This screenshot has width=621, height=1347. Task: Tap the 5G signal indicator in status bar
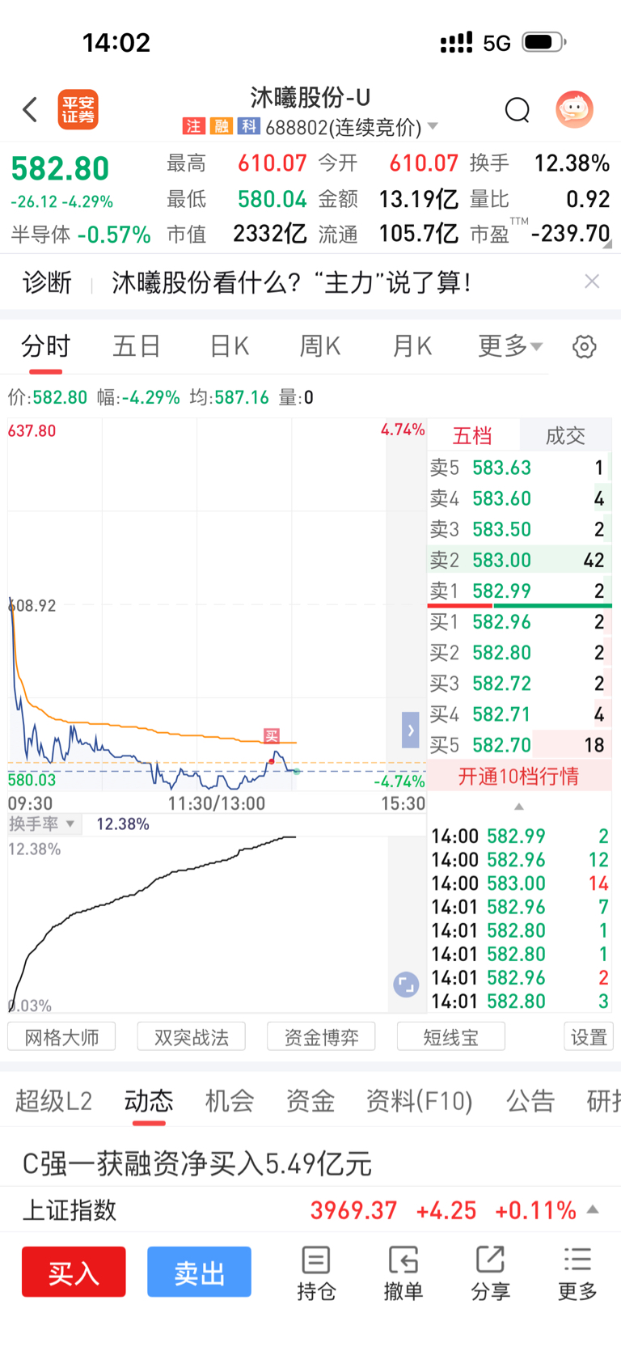click(496, 43)
